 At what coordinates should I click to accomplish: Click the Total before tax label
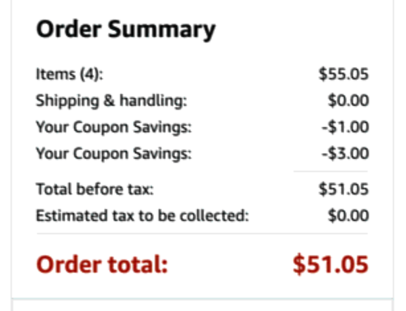[95, 190]
